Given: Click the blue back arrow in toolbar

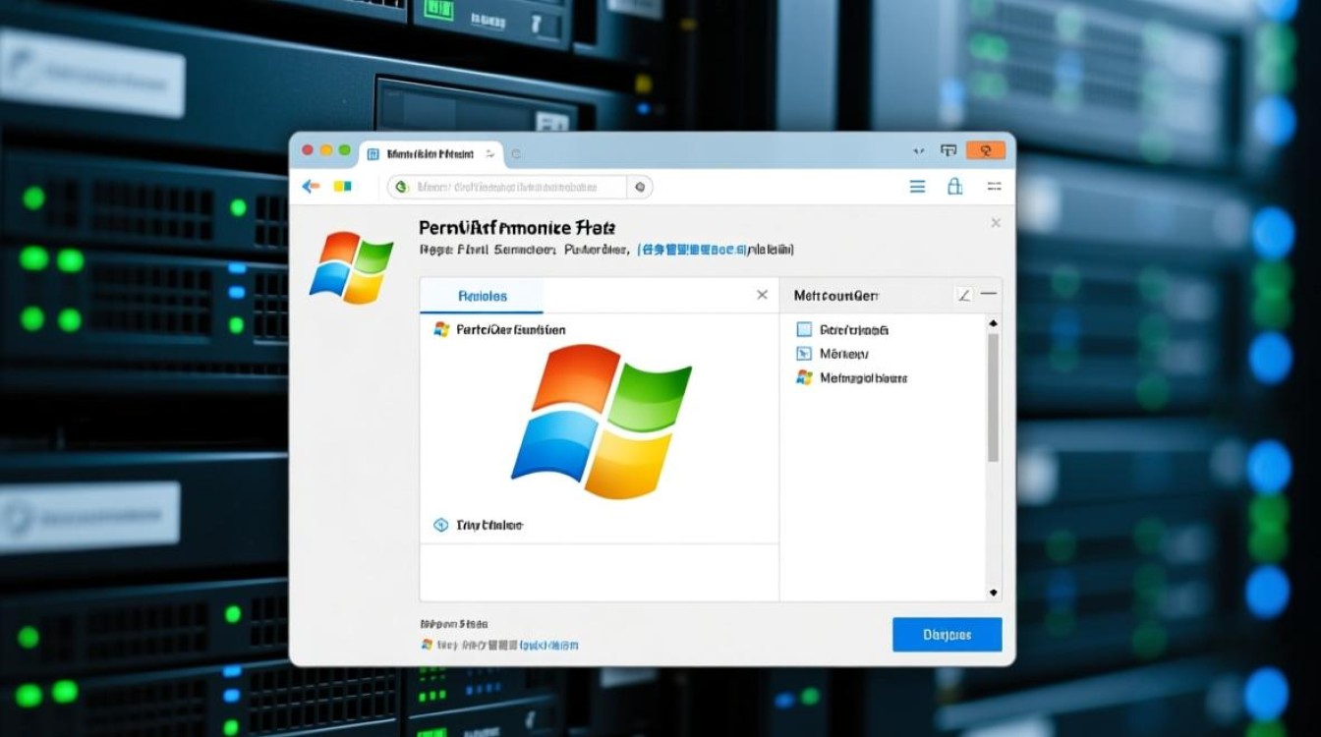Looking at the screenshot, I should point(311,187).
